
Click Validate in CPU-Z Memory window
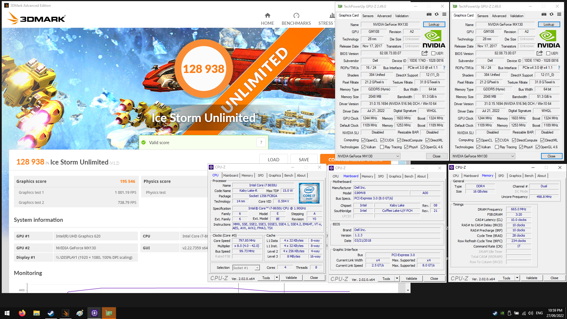point(532,278)
